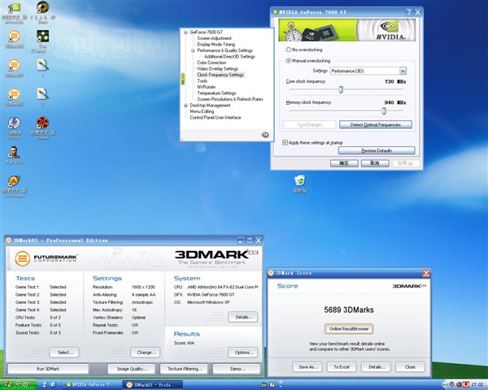
Task: Click the Memory clock frequency slider handle
Action: tap(384, 110)
